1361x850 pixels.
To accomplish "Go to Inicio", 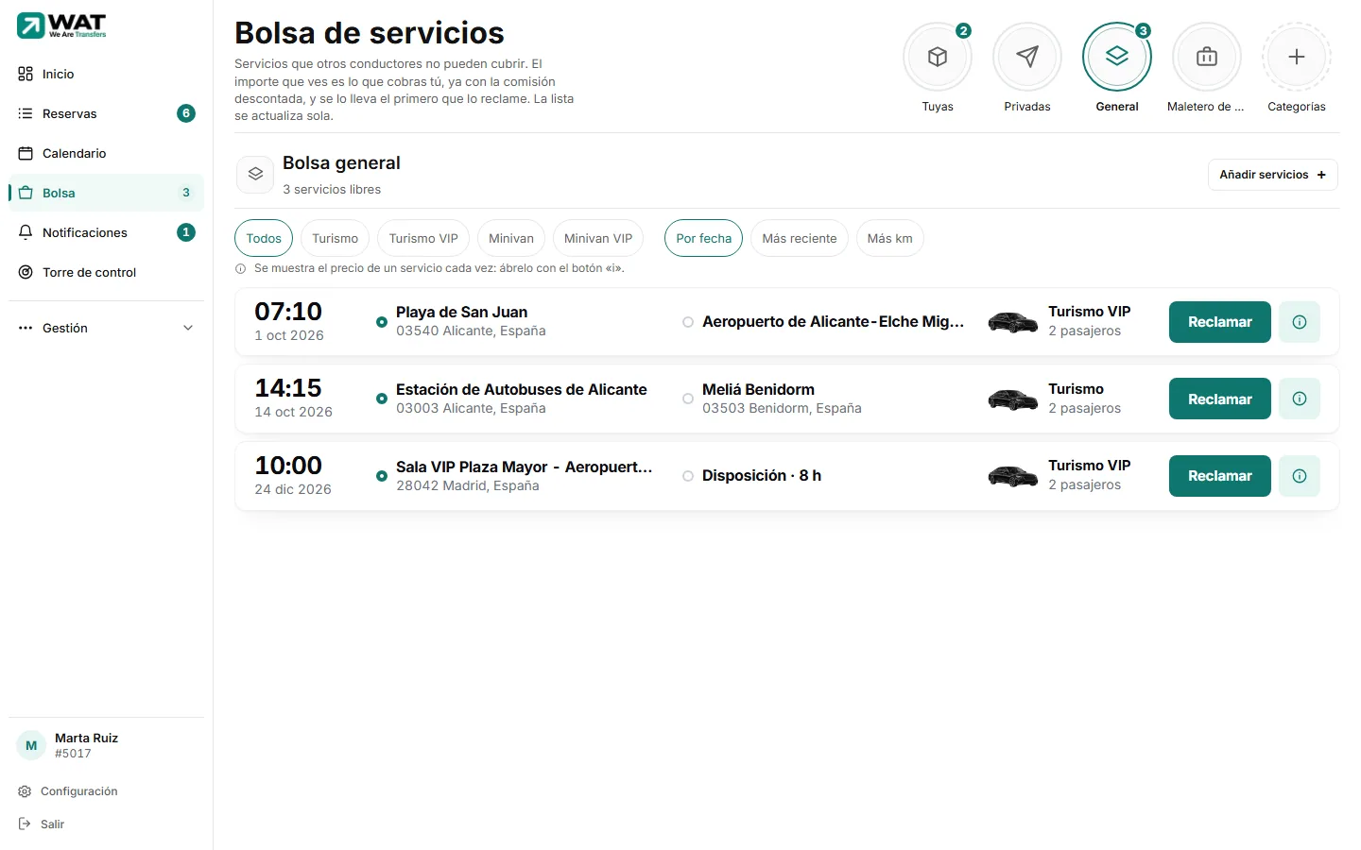I will pos(106,74).
